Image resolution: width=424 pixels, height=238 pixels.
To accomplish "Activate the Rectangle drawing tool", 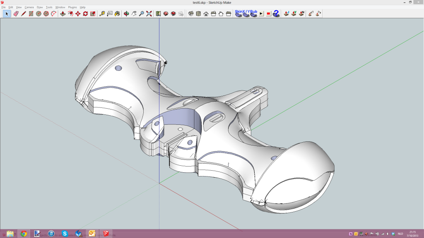I will (x=31, y=14).
